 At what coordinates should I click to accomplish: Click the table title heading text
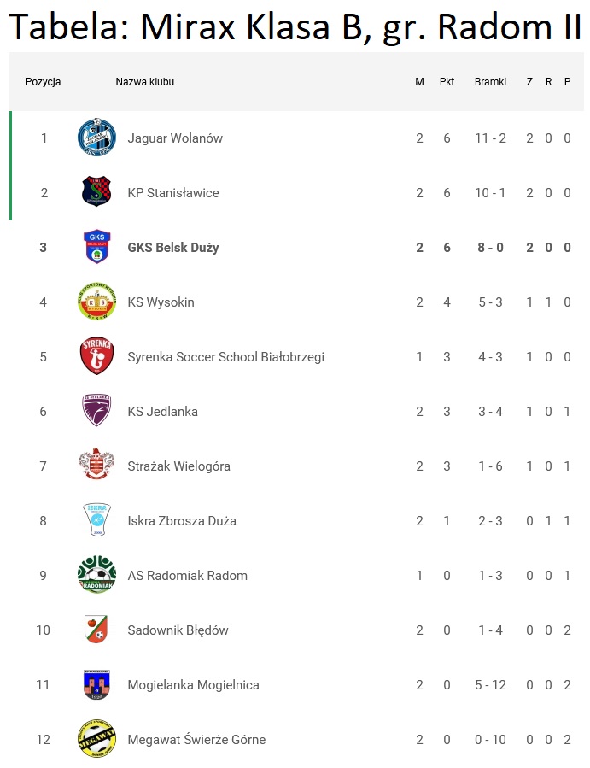pyautogui.click(x=295, y=26)
